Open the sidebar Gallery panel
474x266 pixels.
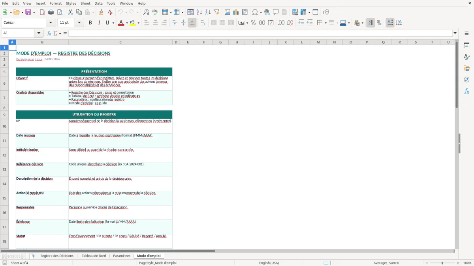click(x=466, y=69)
